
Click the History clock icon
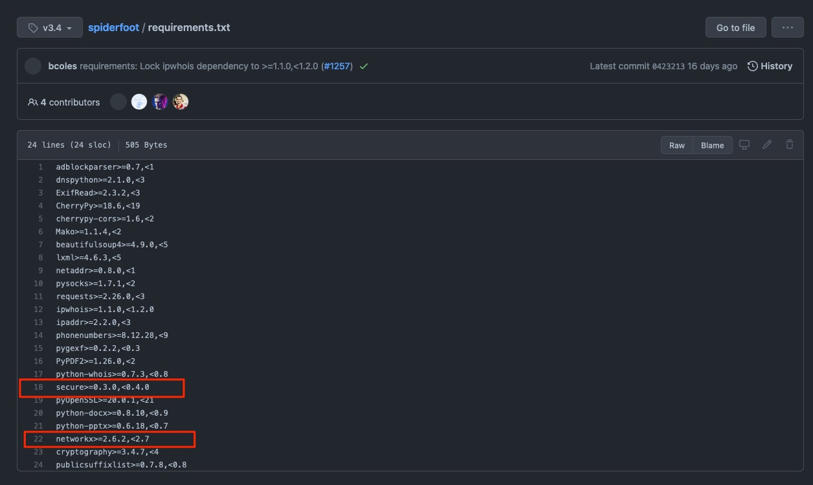click(x=752, y=65)
